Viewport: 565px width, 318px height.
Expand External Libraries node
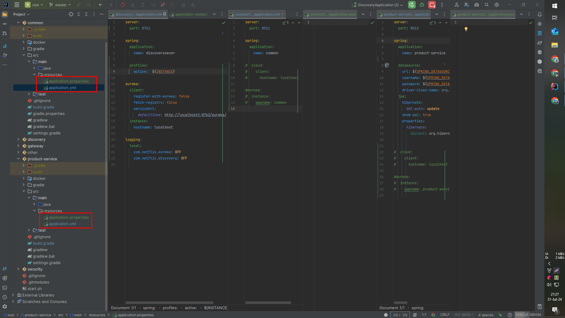(x=13, y=295)
